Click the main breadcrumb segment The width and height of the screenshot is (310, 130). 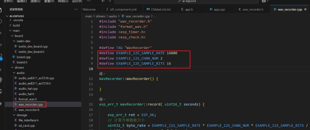tap(88, 16)
